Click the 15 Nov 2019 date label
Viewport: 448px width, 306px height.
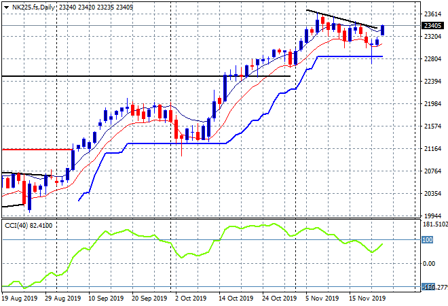tap(367, 299)
